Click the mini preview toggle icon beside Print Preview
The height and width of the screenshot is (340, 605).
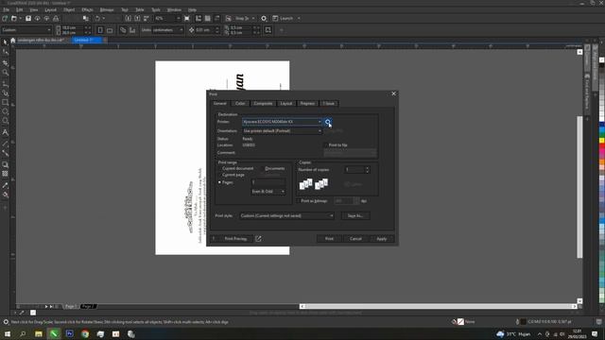[x=258, y=239]
